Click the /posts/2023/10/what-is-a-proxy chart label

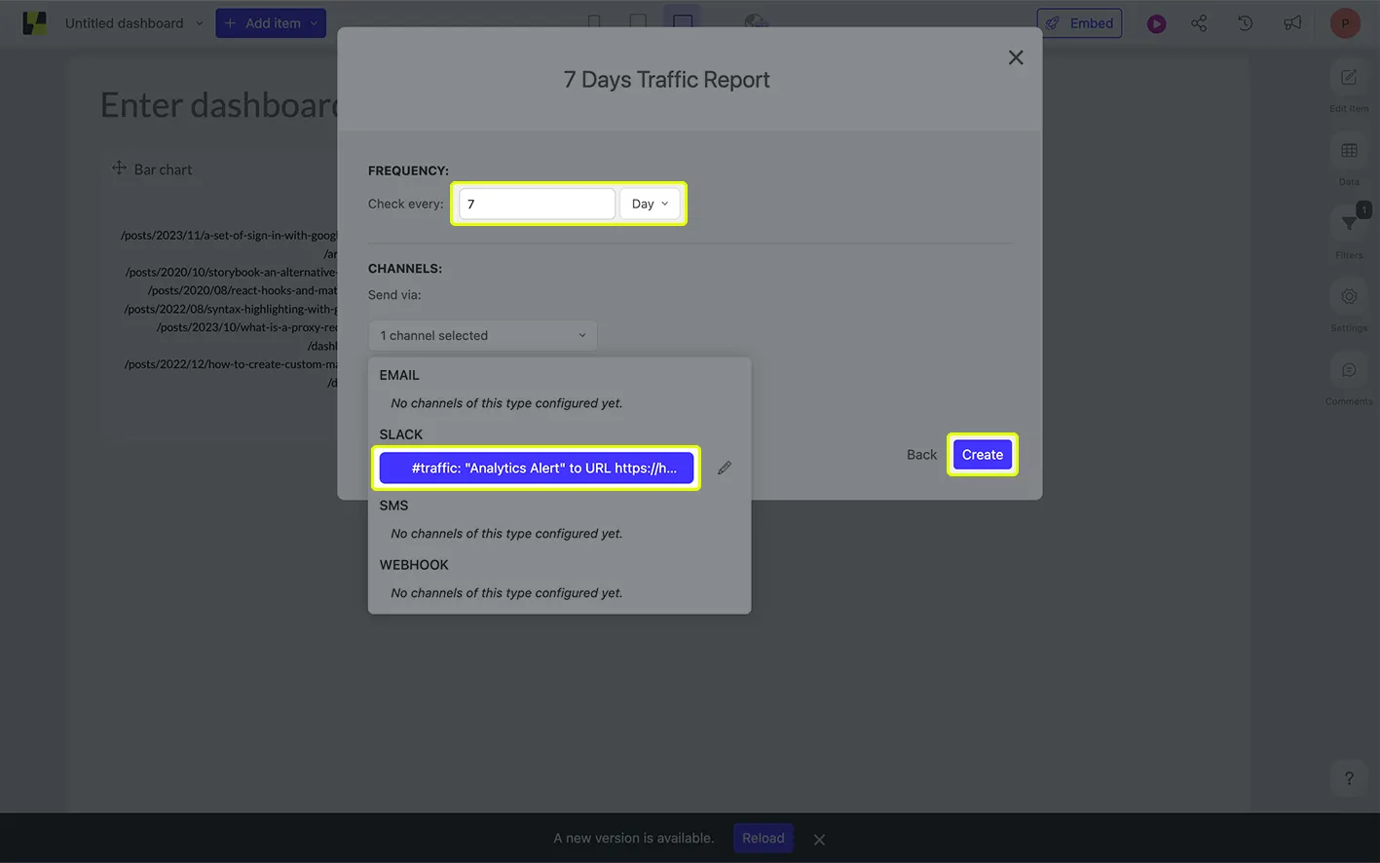click(x=246, y=327)
